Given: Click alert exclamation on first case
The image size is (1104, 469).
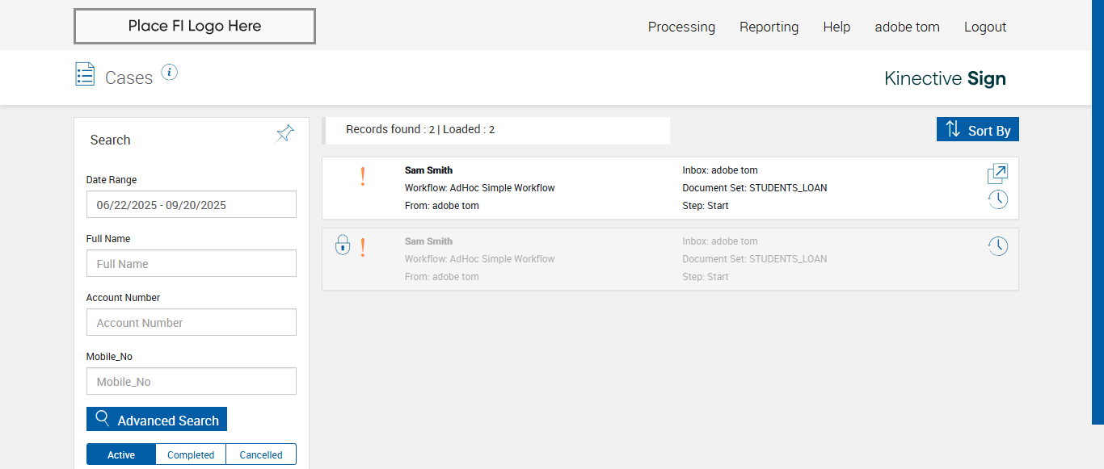Looking at the screenshot, I should [363, 177].
